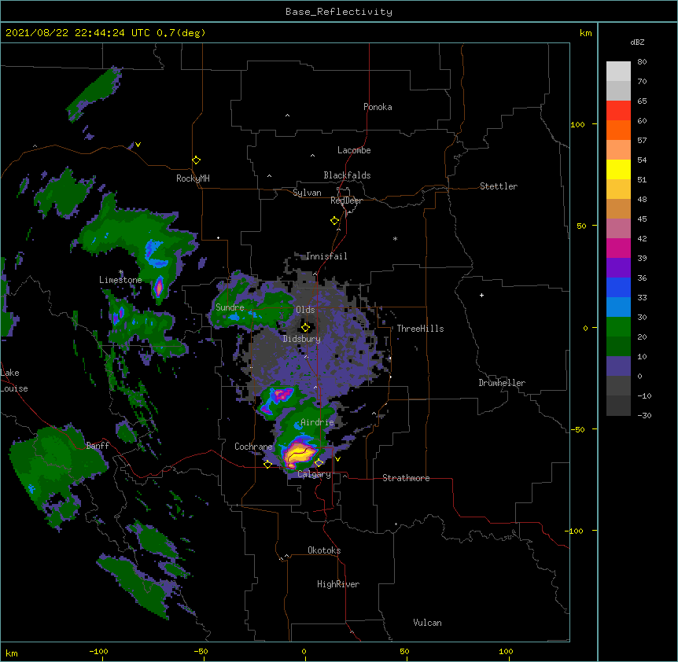Click the Vulcan label
This screenshot has width=678, height=662.
coord(427,623)
